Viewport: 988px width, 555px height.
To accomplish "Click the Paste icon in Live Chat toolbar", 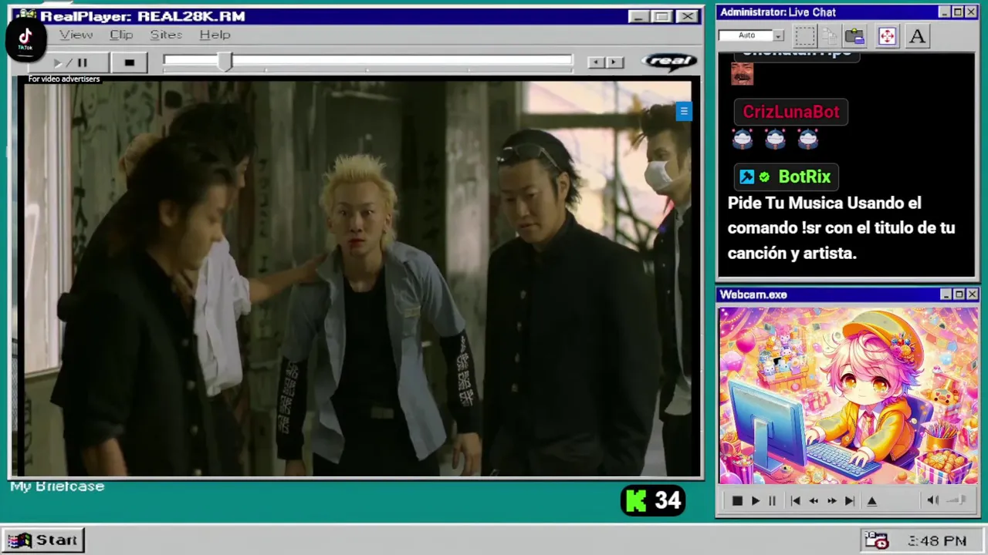I will point(854,36).
